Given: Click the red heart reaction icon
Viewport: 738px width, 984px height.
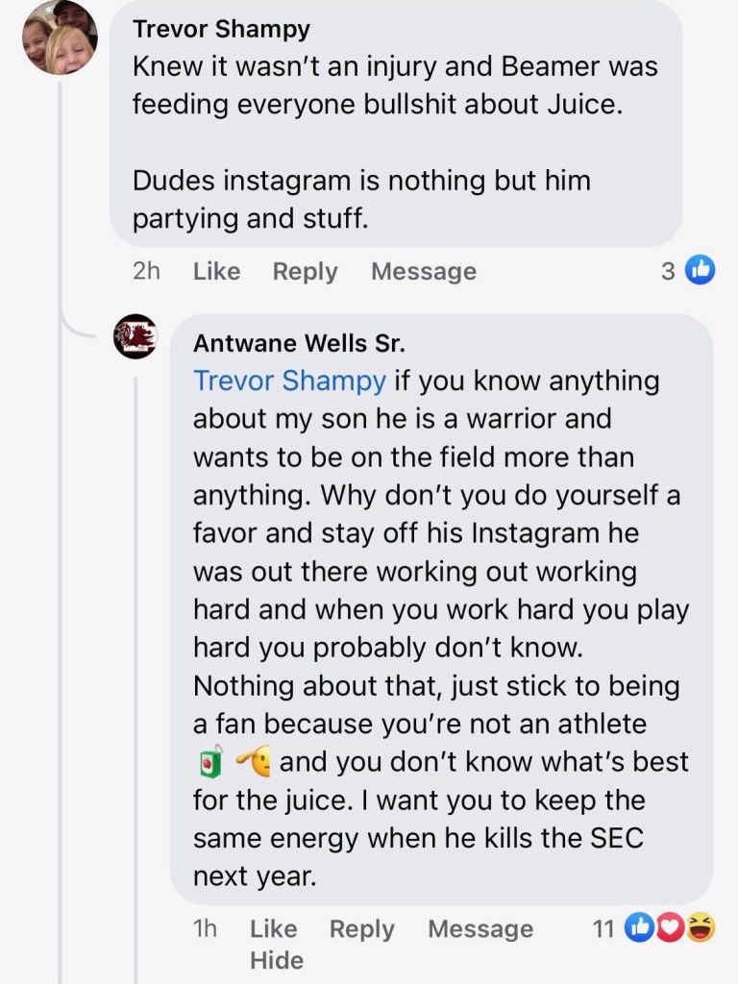Looking at the screenshot, I should pos(668,928).
